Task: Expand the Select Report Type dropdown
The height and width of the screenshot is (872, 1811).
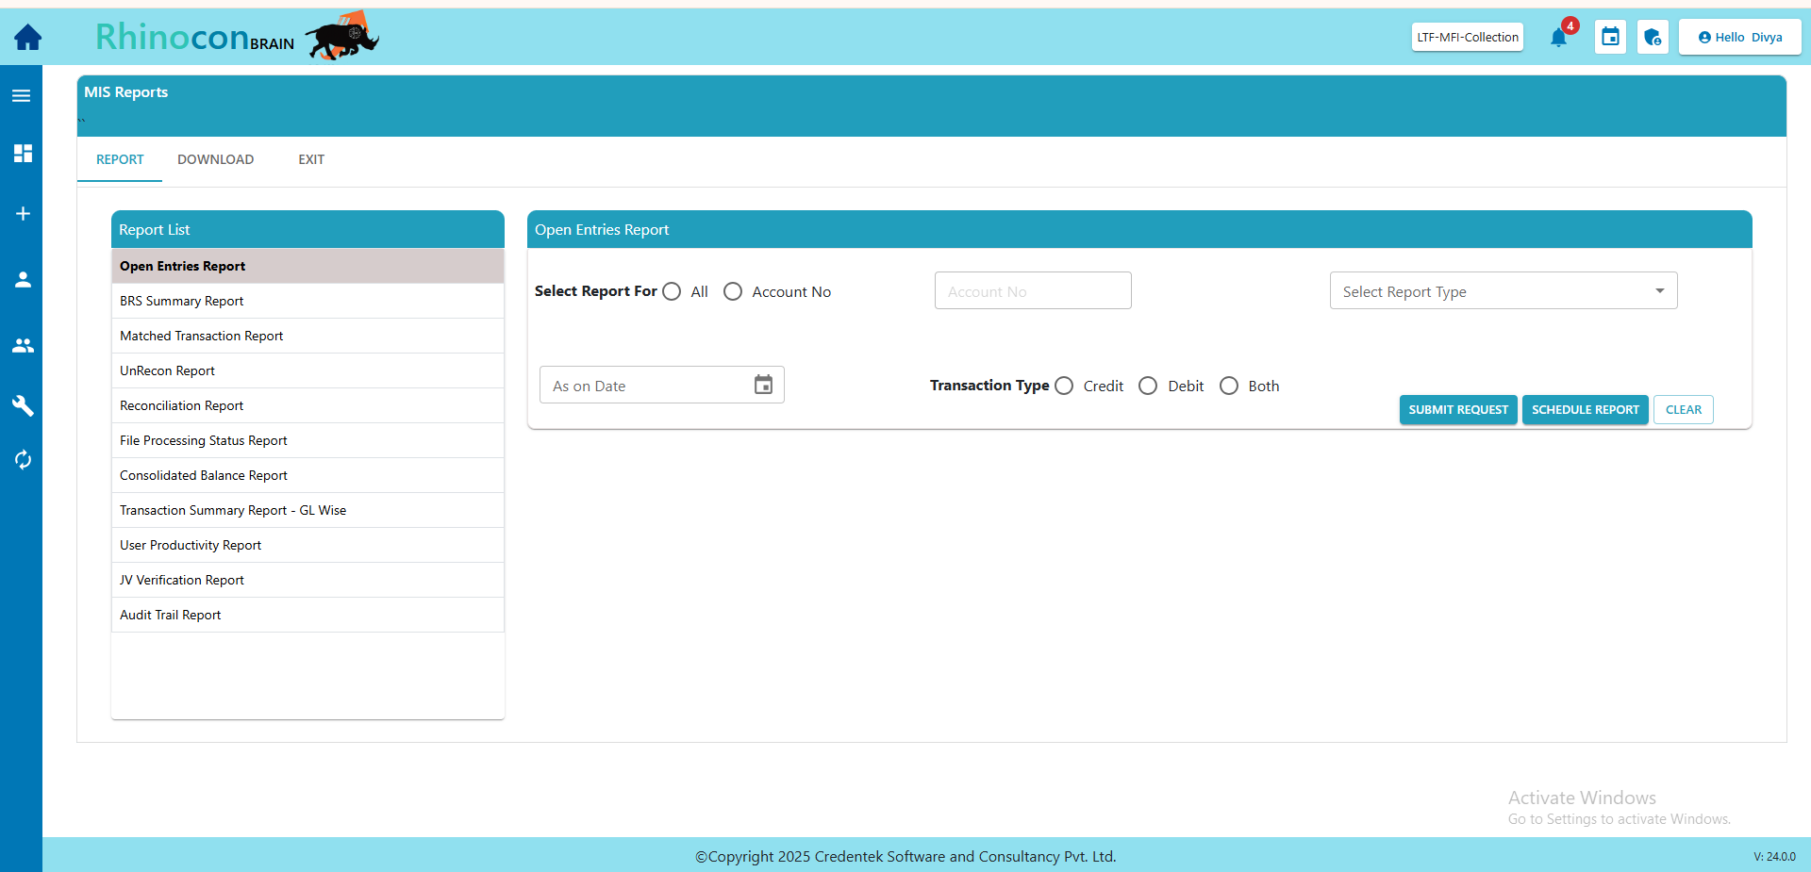Action: pos(1503,291)
